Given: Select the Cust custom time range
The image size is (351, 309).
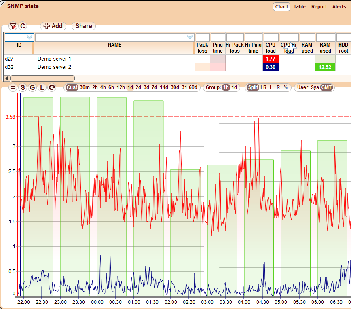Looking at the screenshot, I should (x=72, y=87).
